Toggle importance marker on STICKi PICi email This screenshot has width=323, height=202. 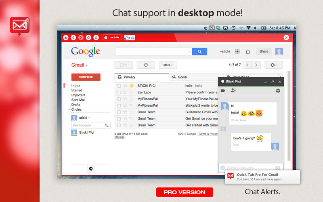pos(132,86)
